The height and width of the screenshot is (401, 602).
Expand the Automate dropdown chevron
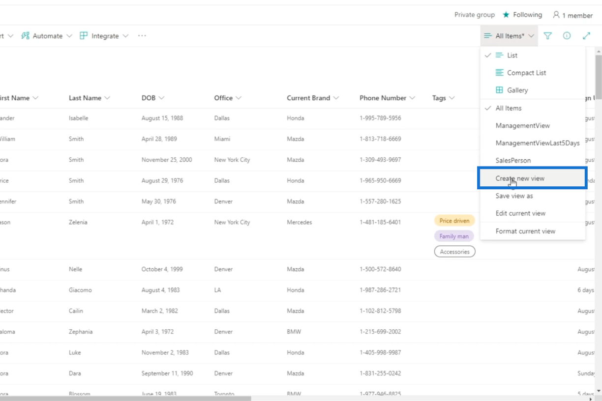tap(69, 36)
